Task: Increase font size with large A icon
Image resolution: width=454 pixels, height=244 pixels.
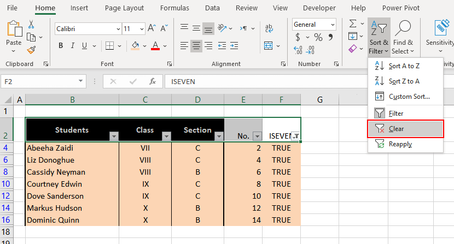Action: (152, 28)
